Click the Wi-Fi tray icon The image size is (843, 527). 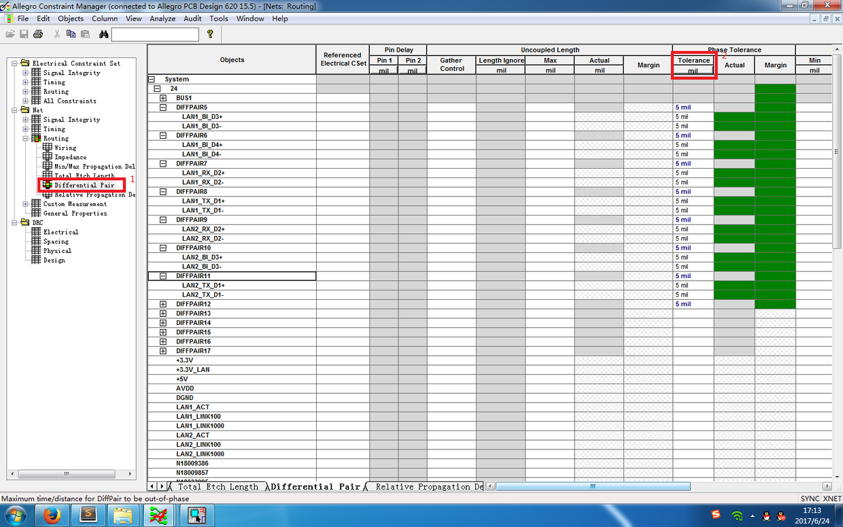pyautogui.click(x=737, y=515)
